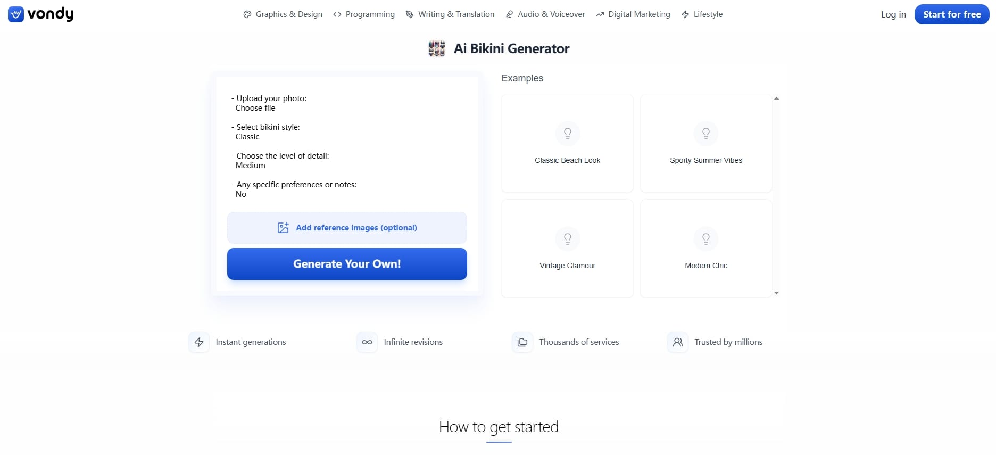Image resolution: width=996 pixels, height=455 pixels.
Task: Click the infinity Infinite revisions icon
Action: tap(367, 342)
